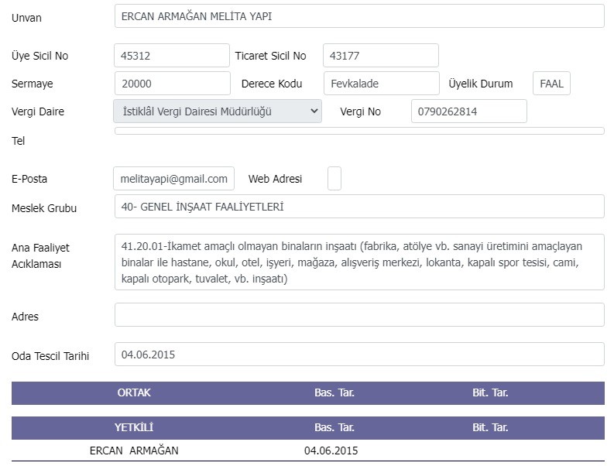This screenshot has width=614, height=466.
Task: Focus the Ana Faaliyet Açıklaması text area
Action: pyautogui.click(x=359, y=262)
